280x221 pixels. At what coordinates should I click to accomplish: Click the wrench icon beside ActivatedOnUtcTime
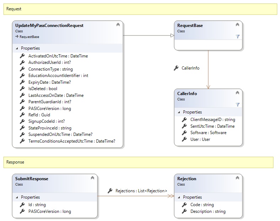[22, 56]
